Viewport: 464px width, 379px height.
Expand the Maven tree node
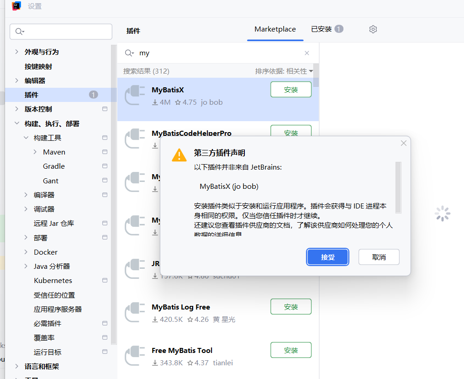pyautogui.click(x=35, y=152)
